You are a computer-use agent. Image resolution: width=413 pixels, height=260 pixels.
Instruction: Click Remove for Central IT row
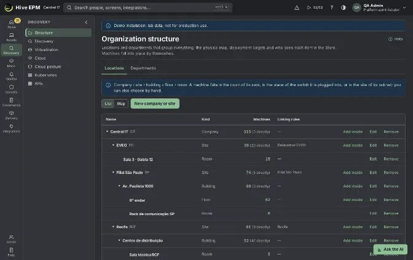point(391,132)
